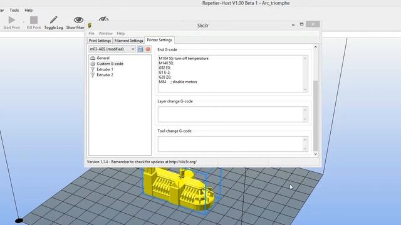Open the Help menu in Repetier-Host
This screenshot has height=225, width=401.
tap(29, 10)
